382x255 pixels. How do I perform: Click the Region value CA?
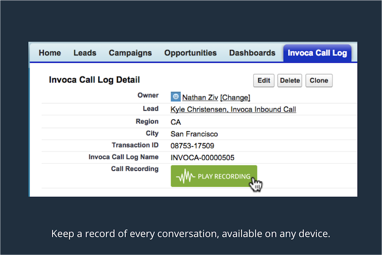click(x=176, y=122)
